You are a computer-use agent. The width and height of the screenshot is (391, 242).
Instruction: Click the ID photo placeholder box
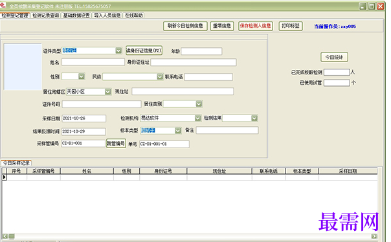(23, 67)
